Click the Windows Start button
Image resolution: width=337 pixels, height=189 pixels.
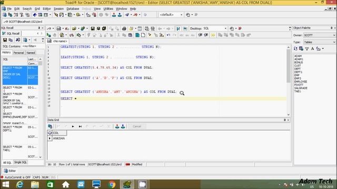click(6, 184)
